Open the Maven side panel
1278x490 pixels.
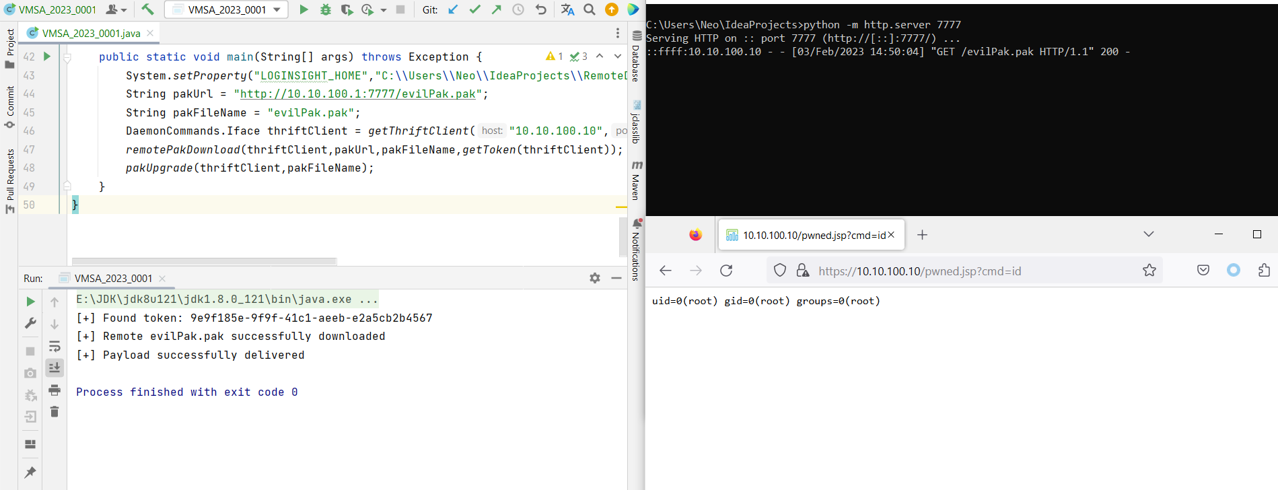coord(636,180)
